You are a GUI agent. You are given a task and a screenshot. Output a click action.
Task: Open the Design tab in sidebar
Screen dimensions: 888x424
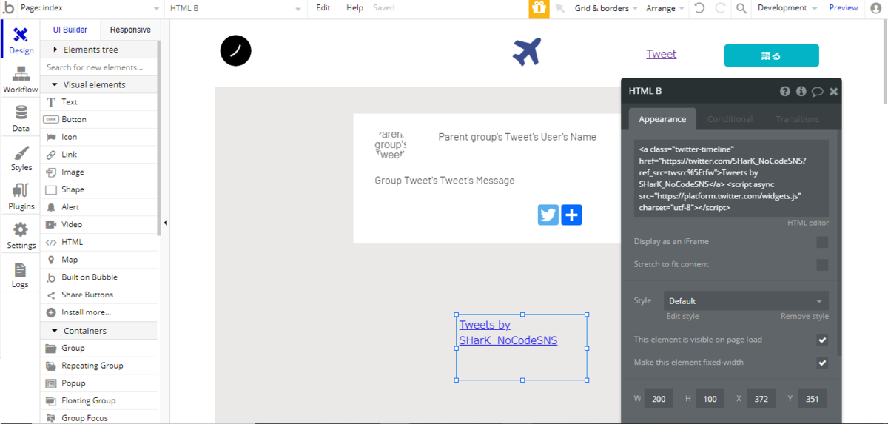21,39
